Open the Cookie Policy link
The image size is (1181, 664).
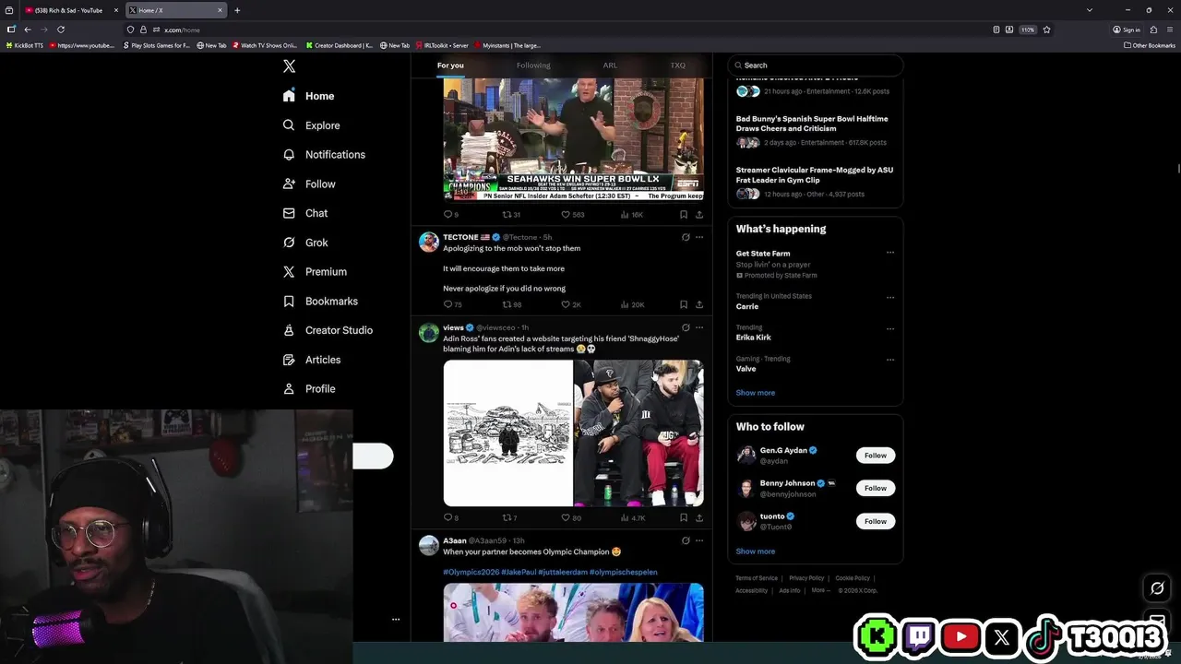pos(853,578)
